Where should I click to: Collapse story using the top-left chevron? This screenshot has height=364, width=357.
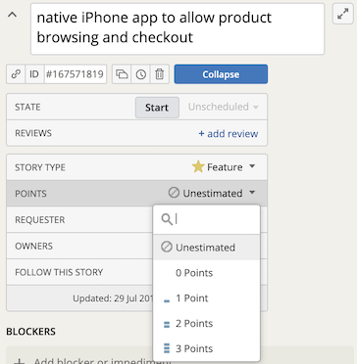pyautogui.click(x=13, y=15)
